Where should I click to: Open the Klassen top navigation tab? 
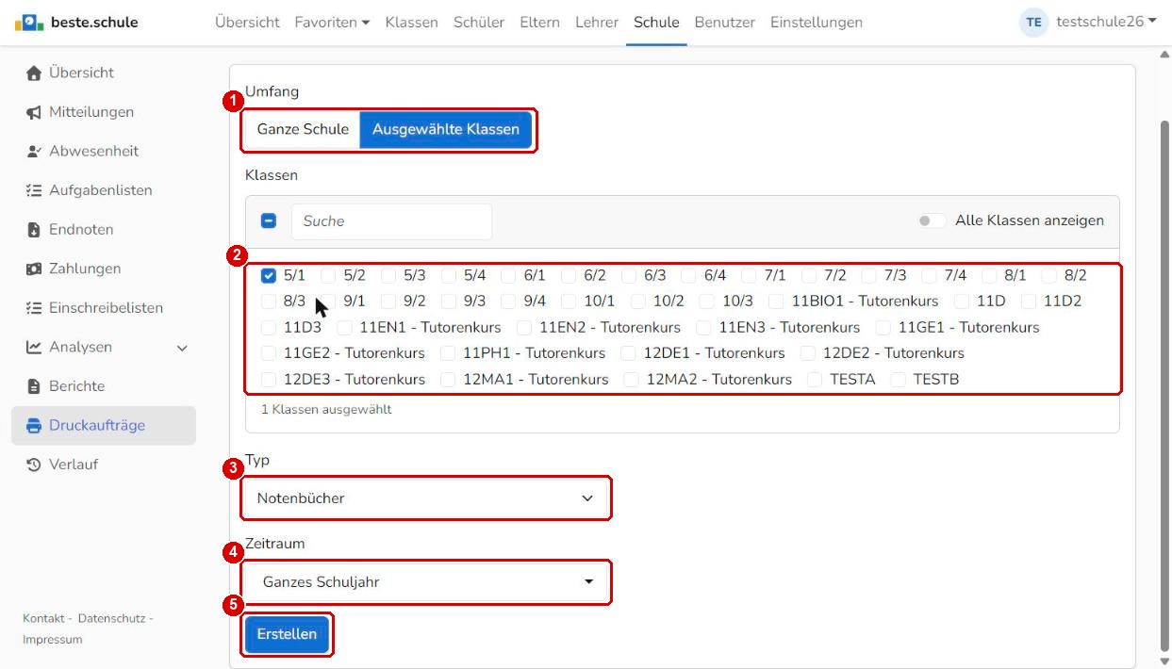tap(411, 22)
